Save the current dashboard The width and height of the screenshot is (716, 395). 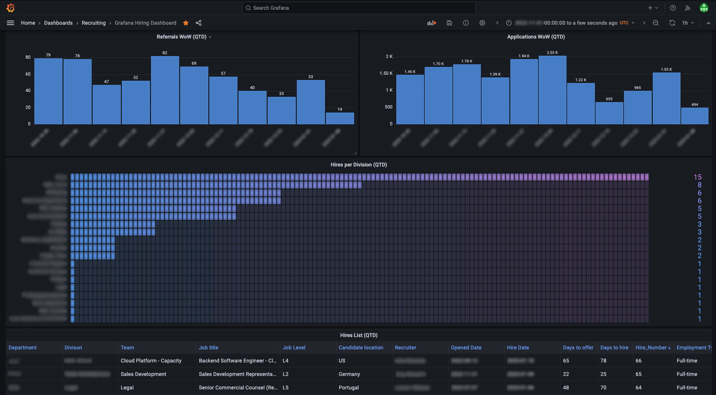tap(449, 23)
